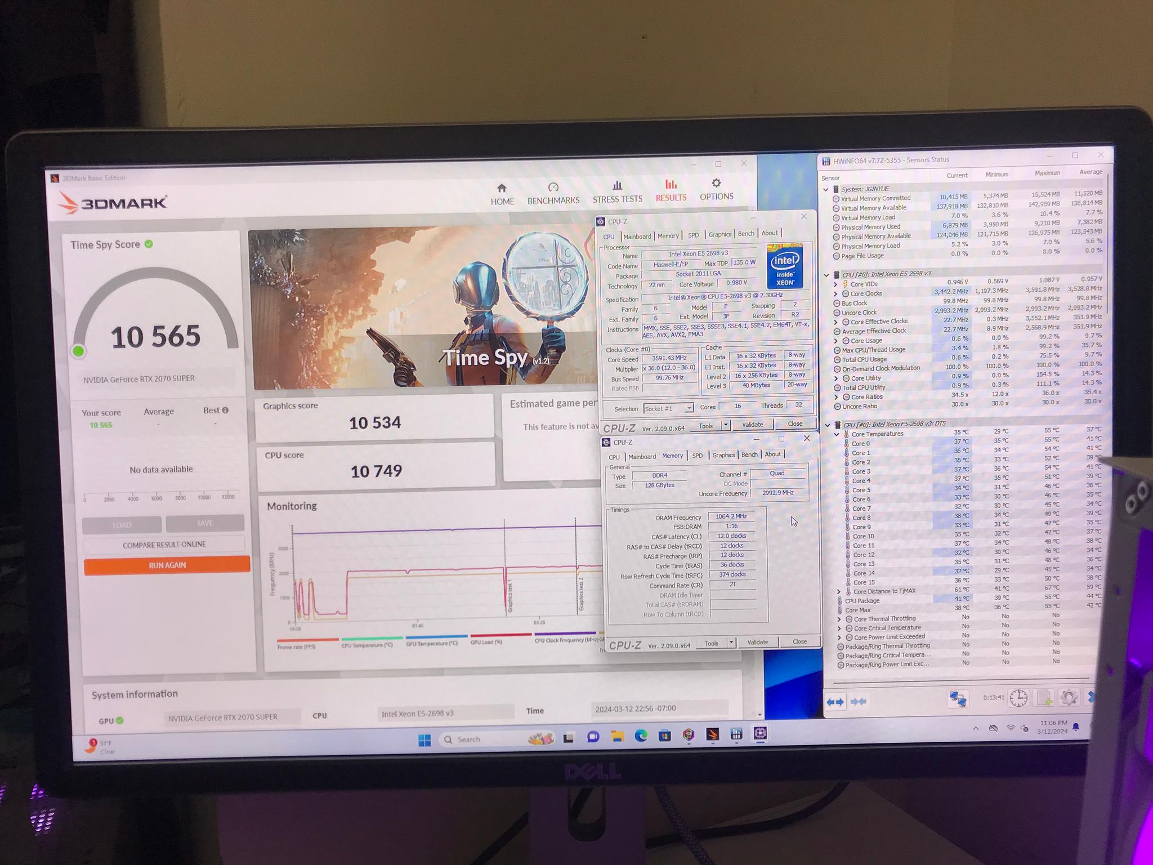The image size is (1153, 865).
Task: Switch to Mainboard tab in upper CPU-Z
Action: click(637, 237)
